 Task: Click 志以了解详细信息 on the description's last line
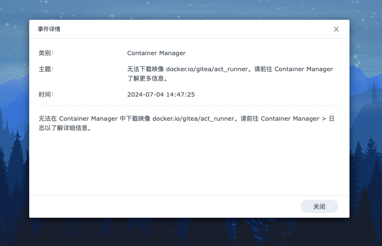point(65,128)
